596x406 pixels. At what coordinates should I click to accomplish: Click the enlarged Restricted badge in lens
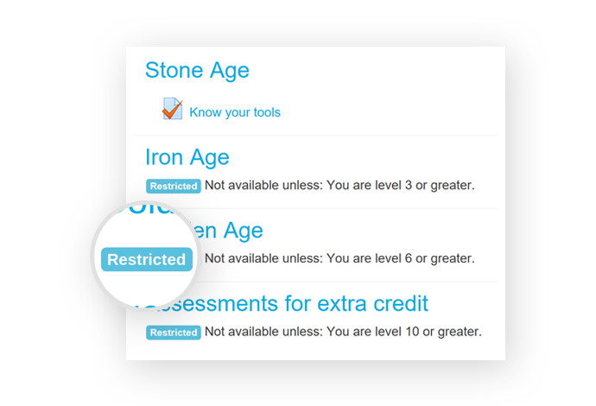[147, 259]
